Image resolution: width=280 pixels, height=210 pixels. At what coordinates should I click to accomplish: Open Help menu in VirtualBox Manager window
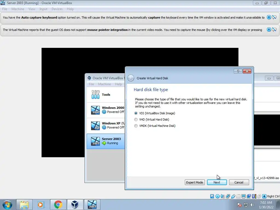pos(118,84)
